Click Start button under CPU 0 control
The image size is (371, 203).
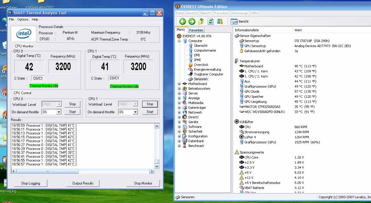pyautogui.click(x=72, y=112)
